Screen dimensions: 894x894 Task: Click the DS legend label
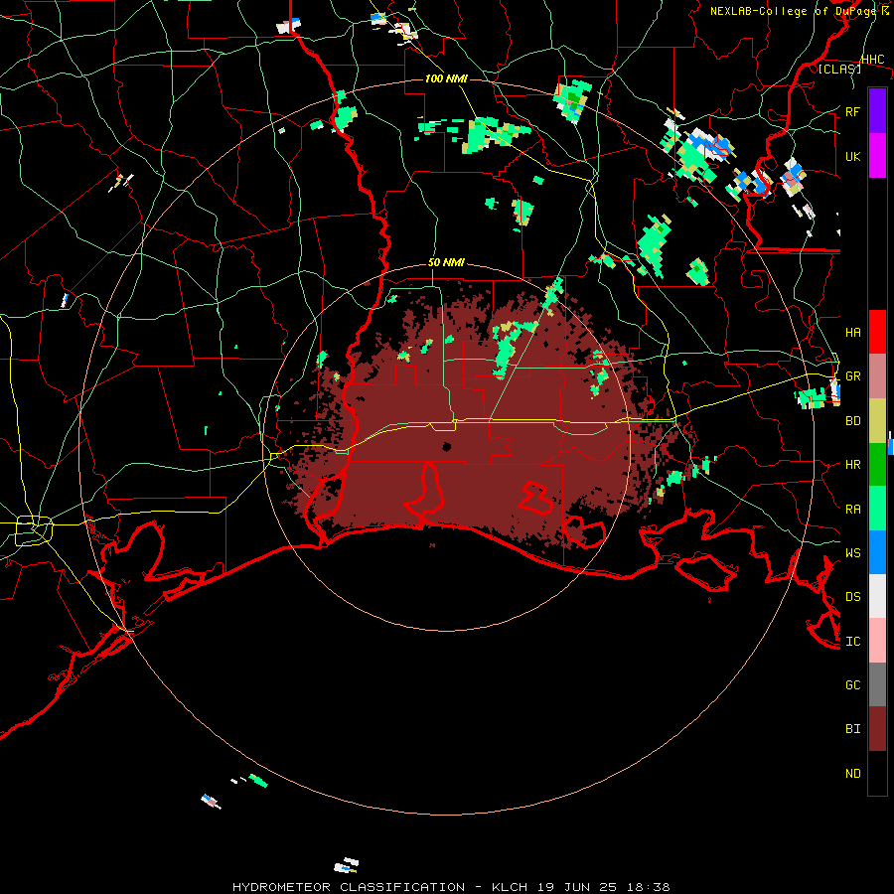coord(852,596)
